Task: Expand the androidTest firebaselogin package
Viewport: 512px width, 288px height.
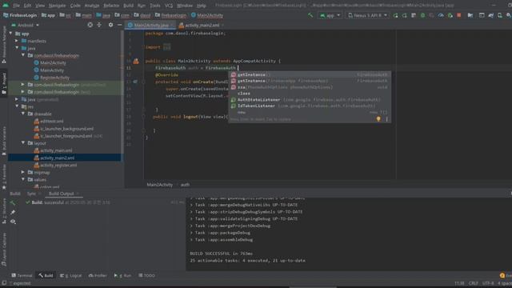Action: point(23,85)
